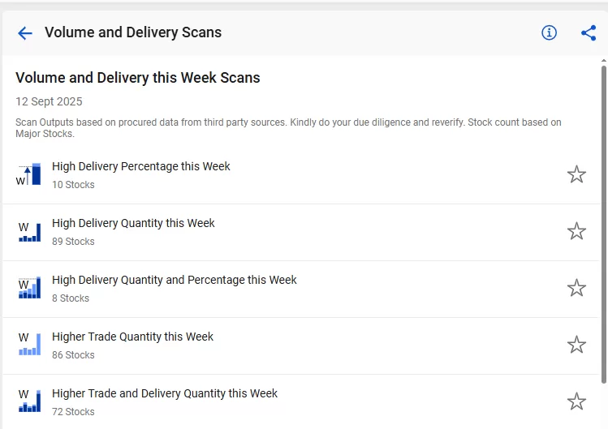Click the 89 Stocks count label
Image resolution: width=608 pixels, height=429 pixels.
tap(73, 242)
